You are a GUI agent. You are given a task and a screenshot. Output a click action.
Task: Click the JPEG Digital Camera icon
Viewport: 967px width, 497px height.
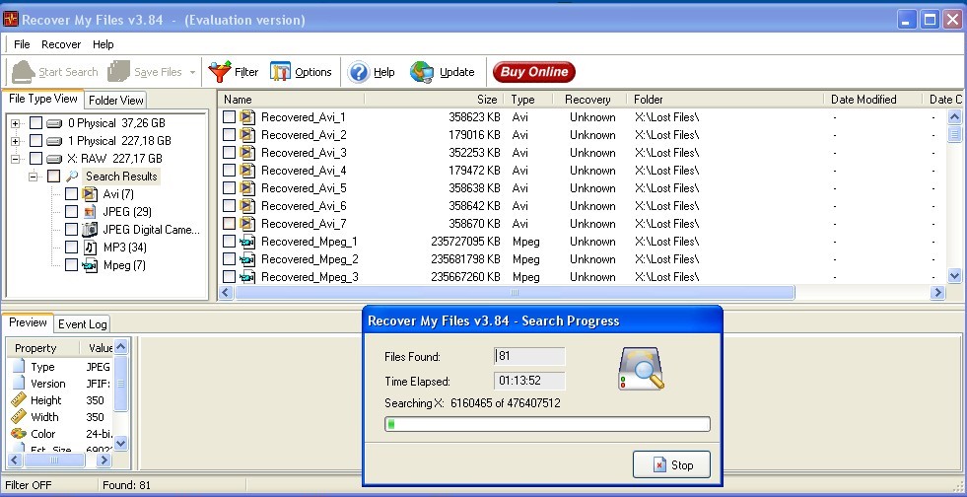point(90,230)
